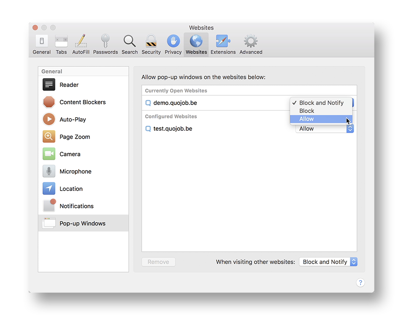Click the Page Zoom label

75,137
